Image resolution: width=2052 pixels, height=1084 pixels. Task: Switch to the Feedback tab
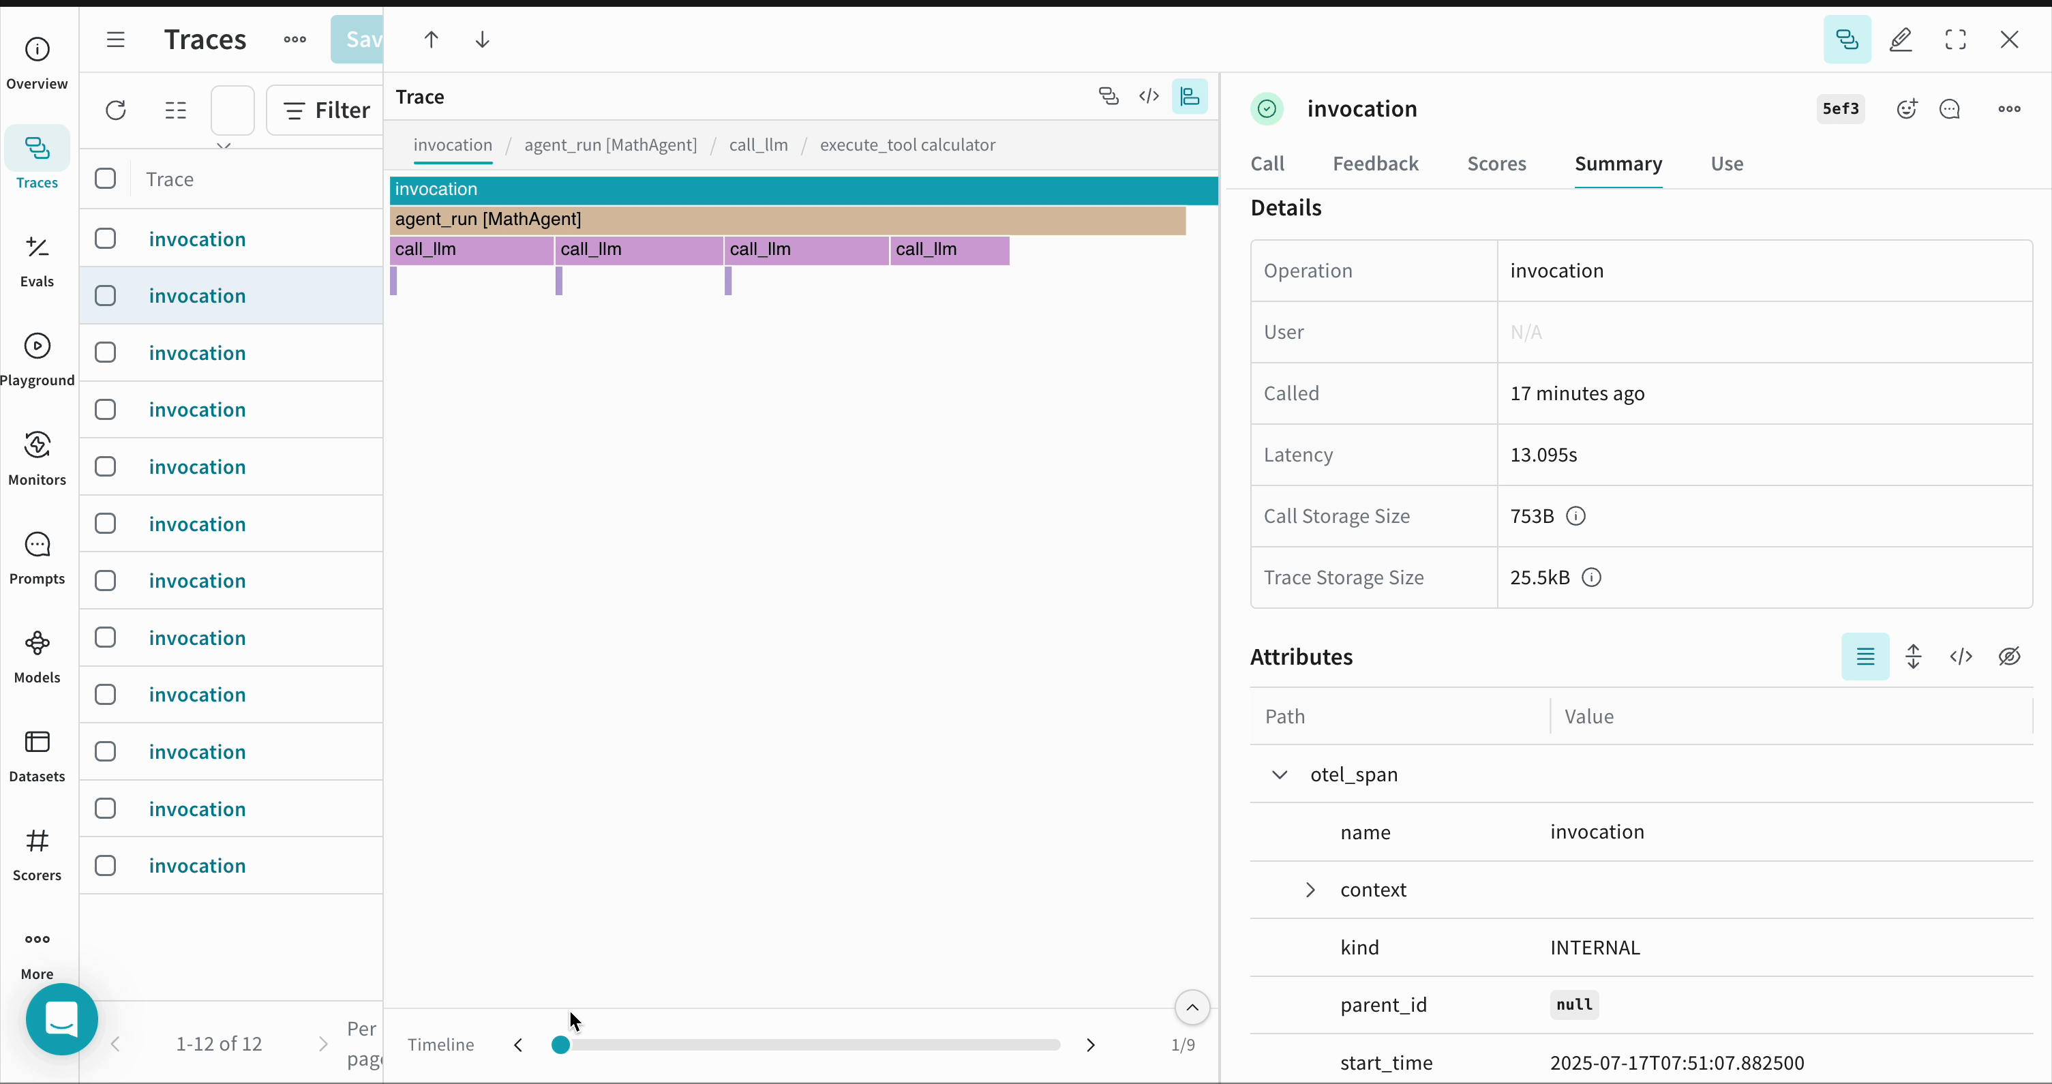[x=1376, y=163]
